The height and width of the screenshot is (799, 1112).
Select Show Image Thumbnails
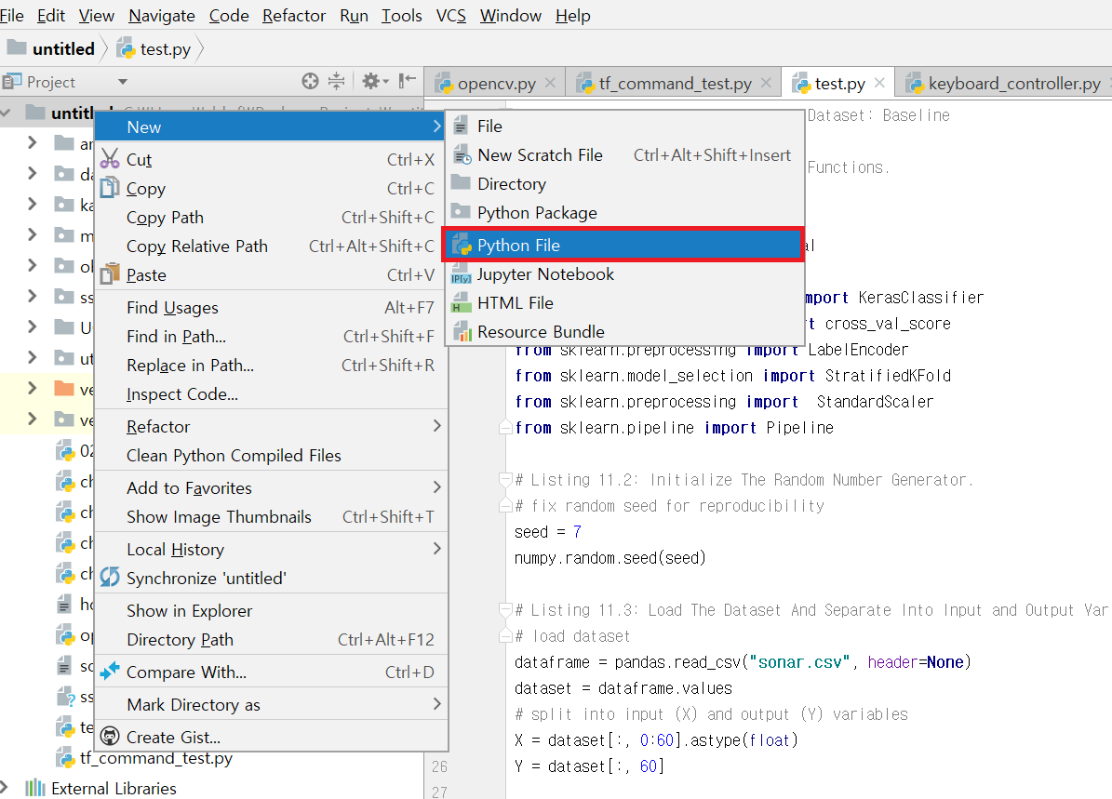tap(271, 517)
